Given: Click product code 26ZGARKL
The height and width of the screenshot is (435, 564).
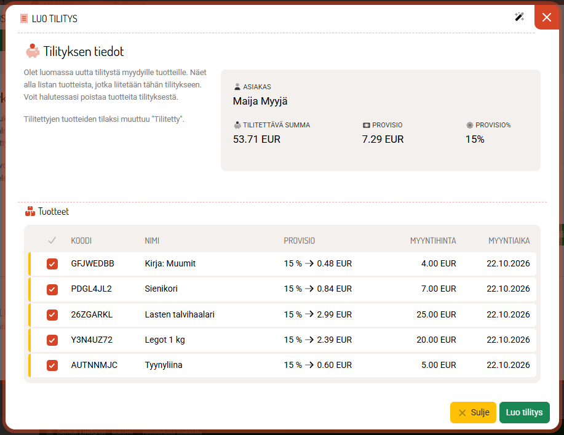Looking at the screenshot, I should coord(92,314).
